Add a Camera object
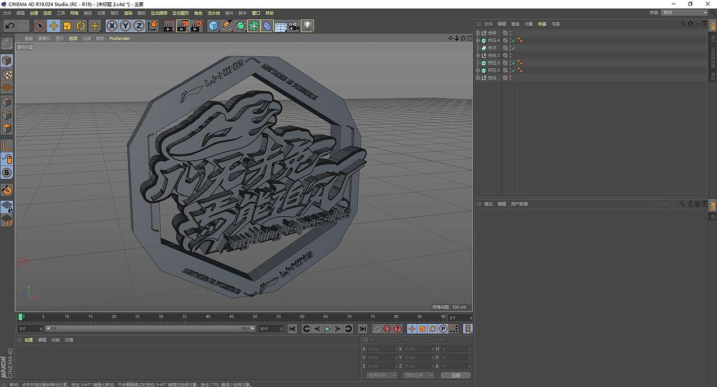This screenshot has width=717, height=387. pos(294,26)
